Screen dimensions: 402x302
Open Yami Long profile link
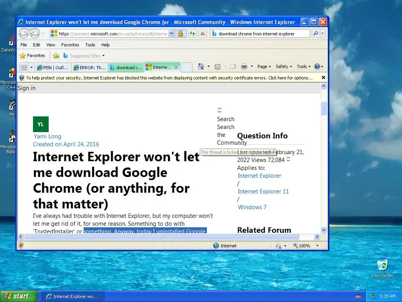tap(48, 136)
